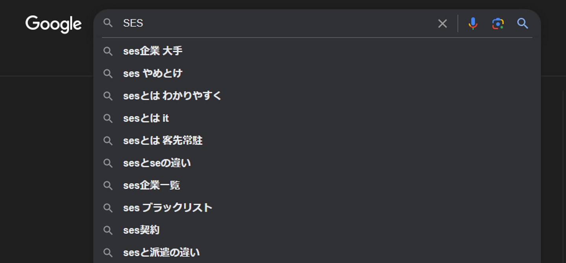Viewport: 566px width, 263px height.
Task: Click magnifier icon beside "ses企業 大手"
Action: (x=108, y=51)
